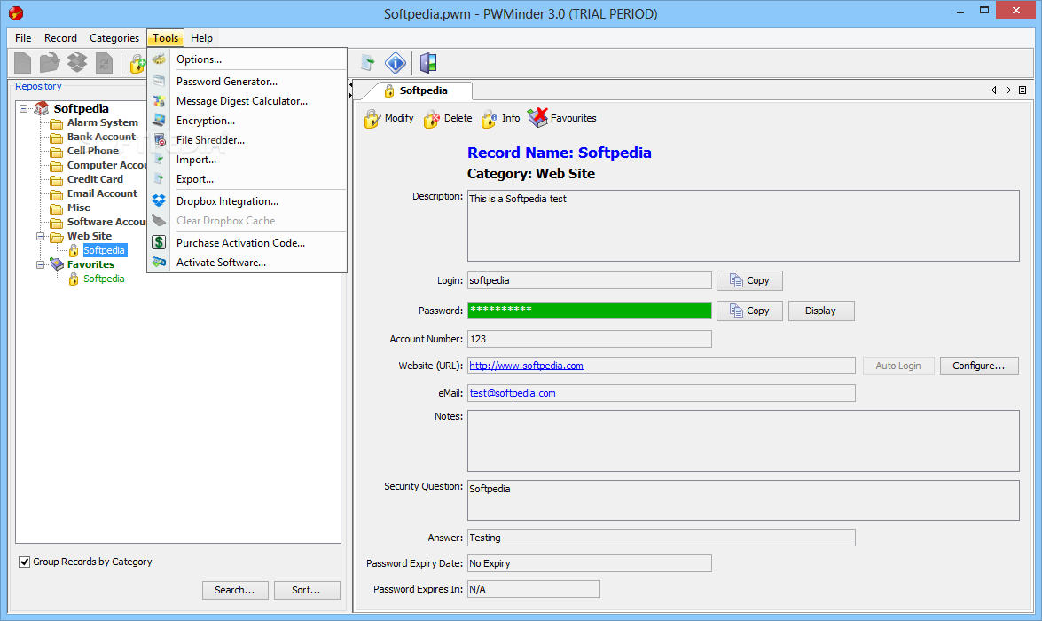Screen dimensions: 1042x621
Task: Copy the Login value
Action: [749, 280]
